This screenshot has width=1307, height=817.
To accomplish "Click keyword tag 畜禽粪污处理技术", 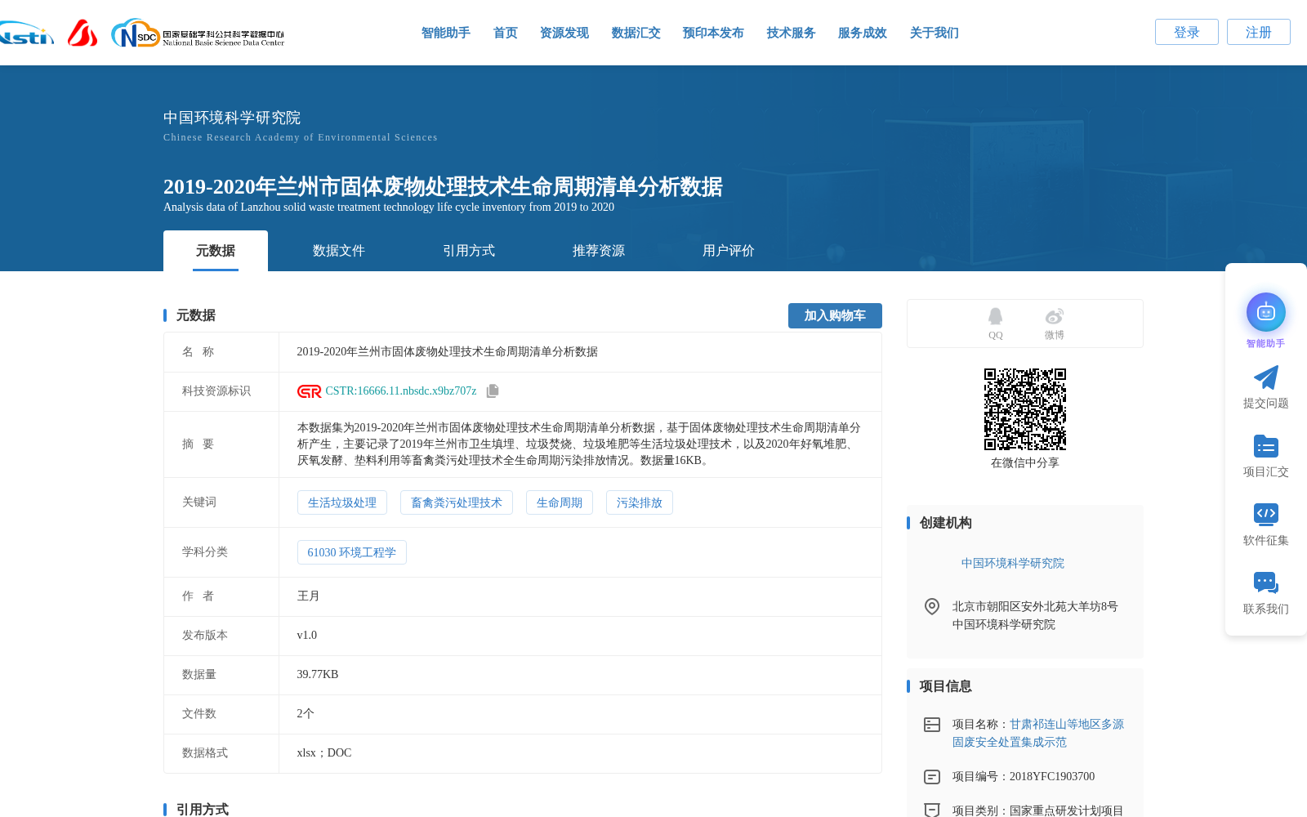I will [457, 502].
